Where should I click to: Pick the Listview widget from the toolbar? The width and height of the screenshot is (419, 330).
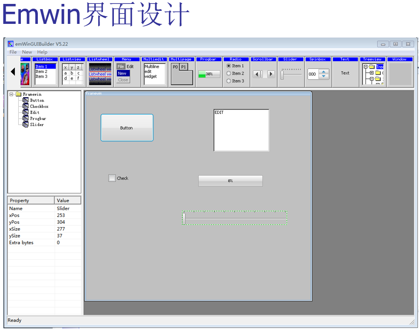pyautogui.click(x=73, y=72)
